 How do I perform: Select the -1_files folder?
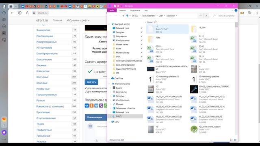(x=210, y=29)
